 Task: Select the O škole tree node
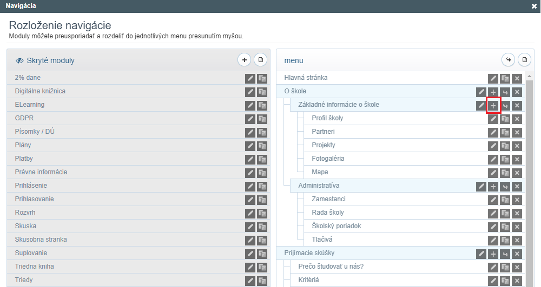tap(295, 91)
